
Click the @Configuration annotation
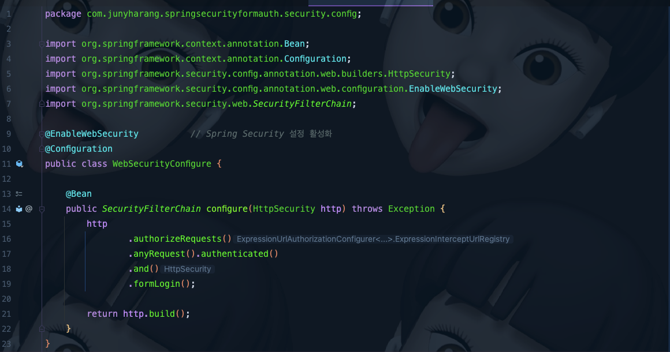(x=79, y=148)
